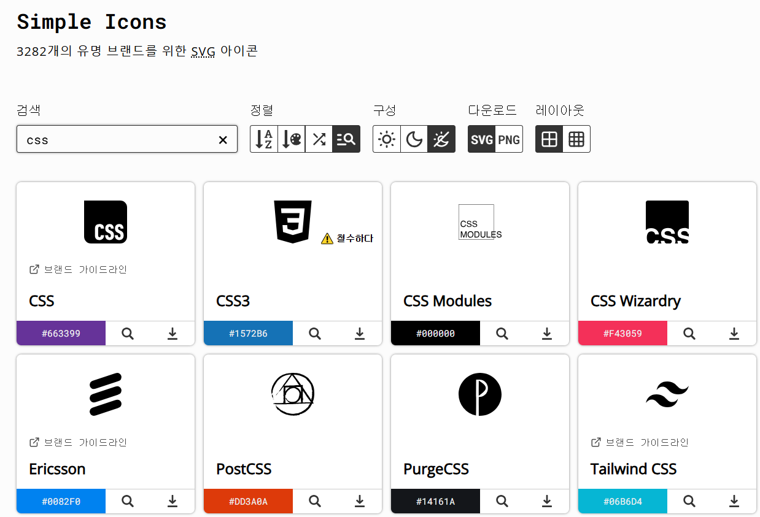
Task: Open Ericsson brand guidelines link
Action: tap(78, 442)
